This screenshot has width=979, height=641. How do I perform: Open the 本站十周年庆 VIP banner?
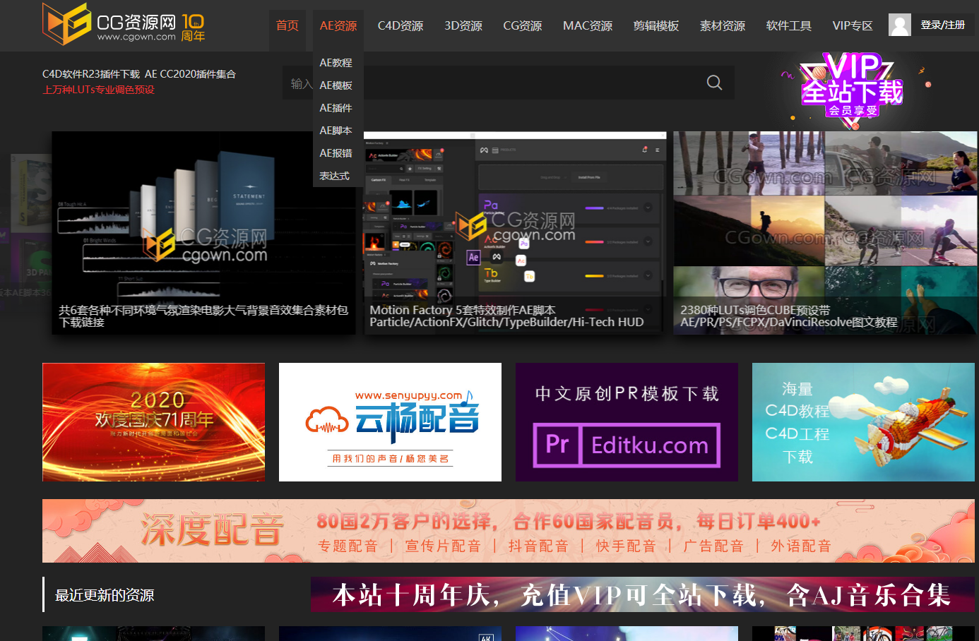(x=643, y=594)
